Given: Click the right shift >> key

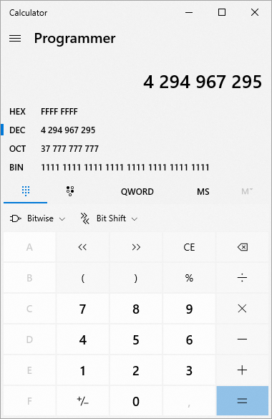Looking at the screenshot, I should pos(136,247).
